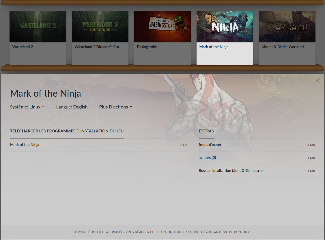
Task: Click the 3 MB wallpaper size text
Action: 311,145
